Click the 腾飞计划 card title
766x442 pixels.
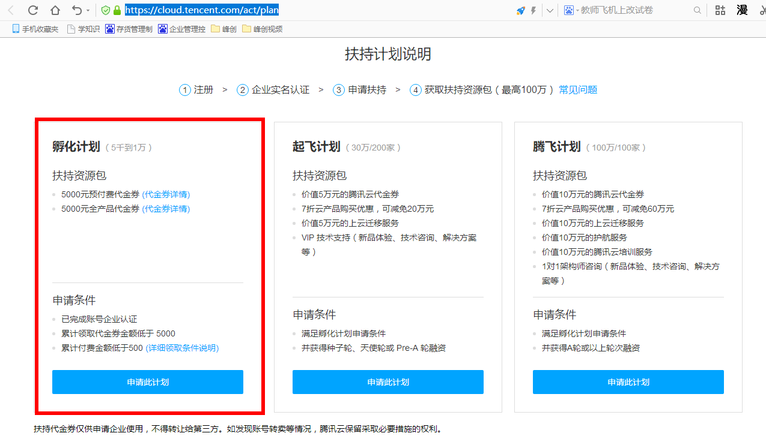coord(557,147)
